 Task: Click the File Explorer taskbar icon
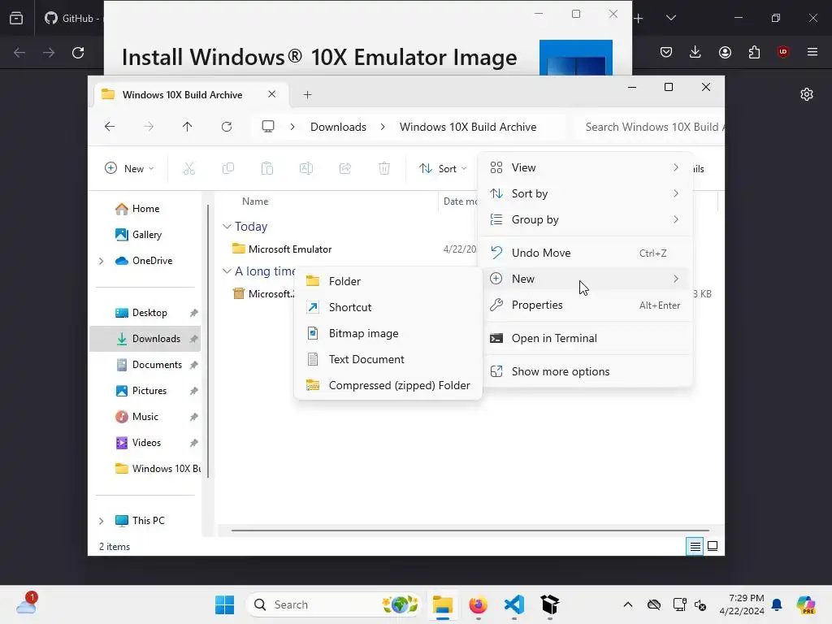click(x=442, y=604)
